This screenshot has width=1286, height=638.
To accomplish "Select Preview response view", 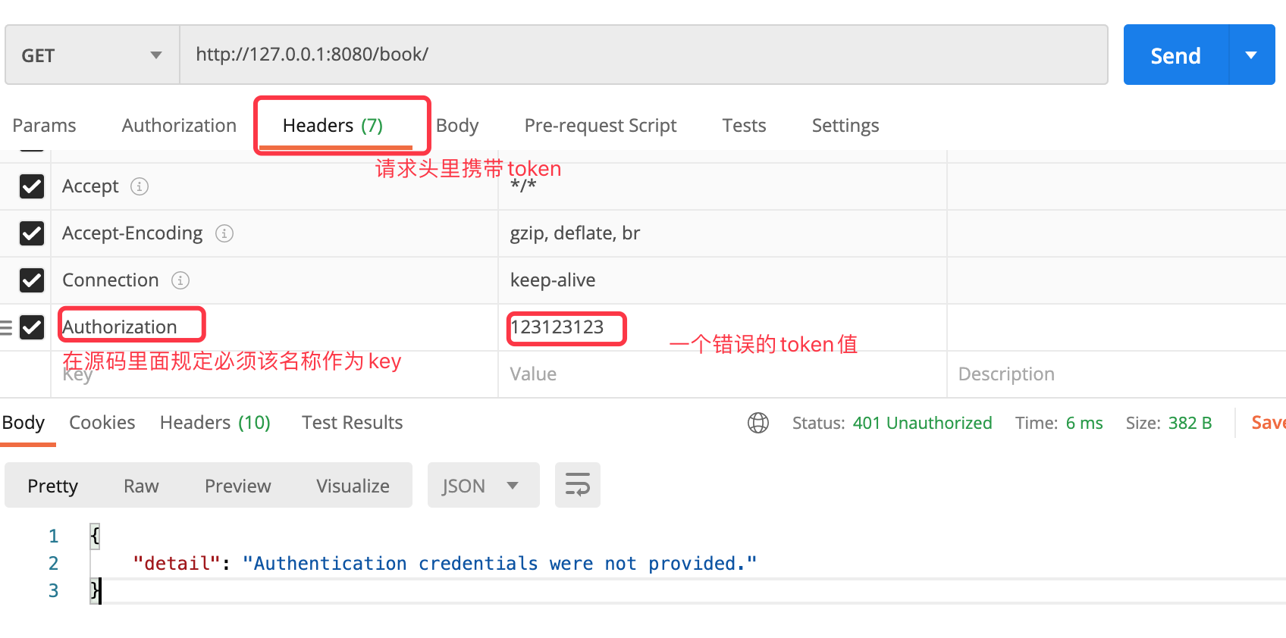I will [x=238, y=486].
